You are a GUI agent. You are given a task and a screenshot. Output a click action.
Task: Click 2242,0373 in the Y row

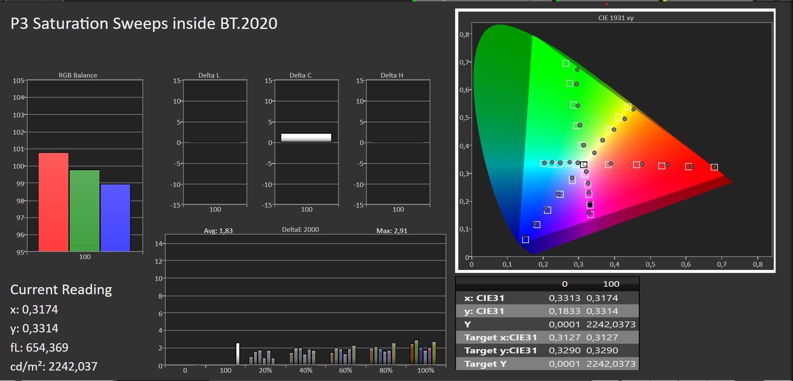click(x=611, y=324)
